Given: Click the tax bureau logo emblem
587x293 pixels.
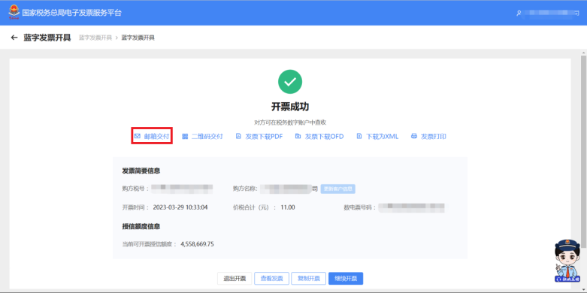Looking at the screenshot, I should tap(14, 12).
